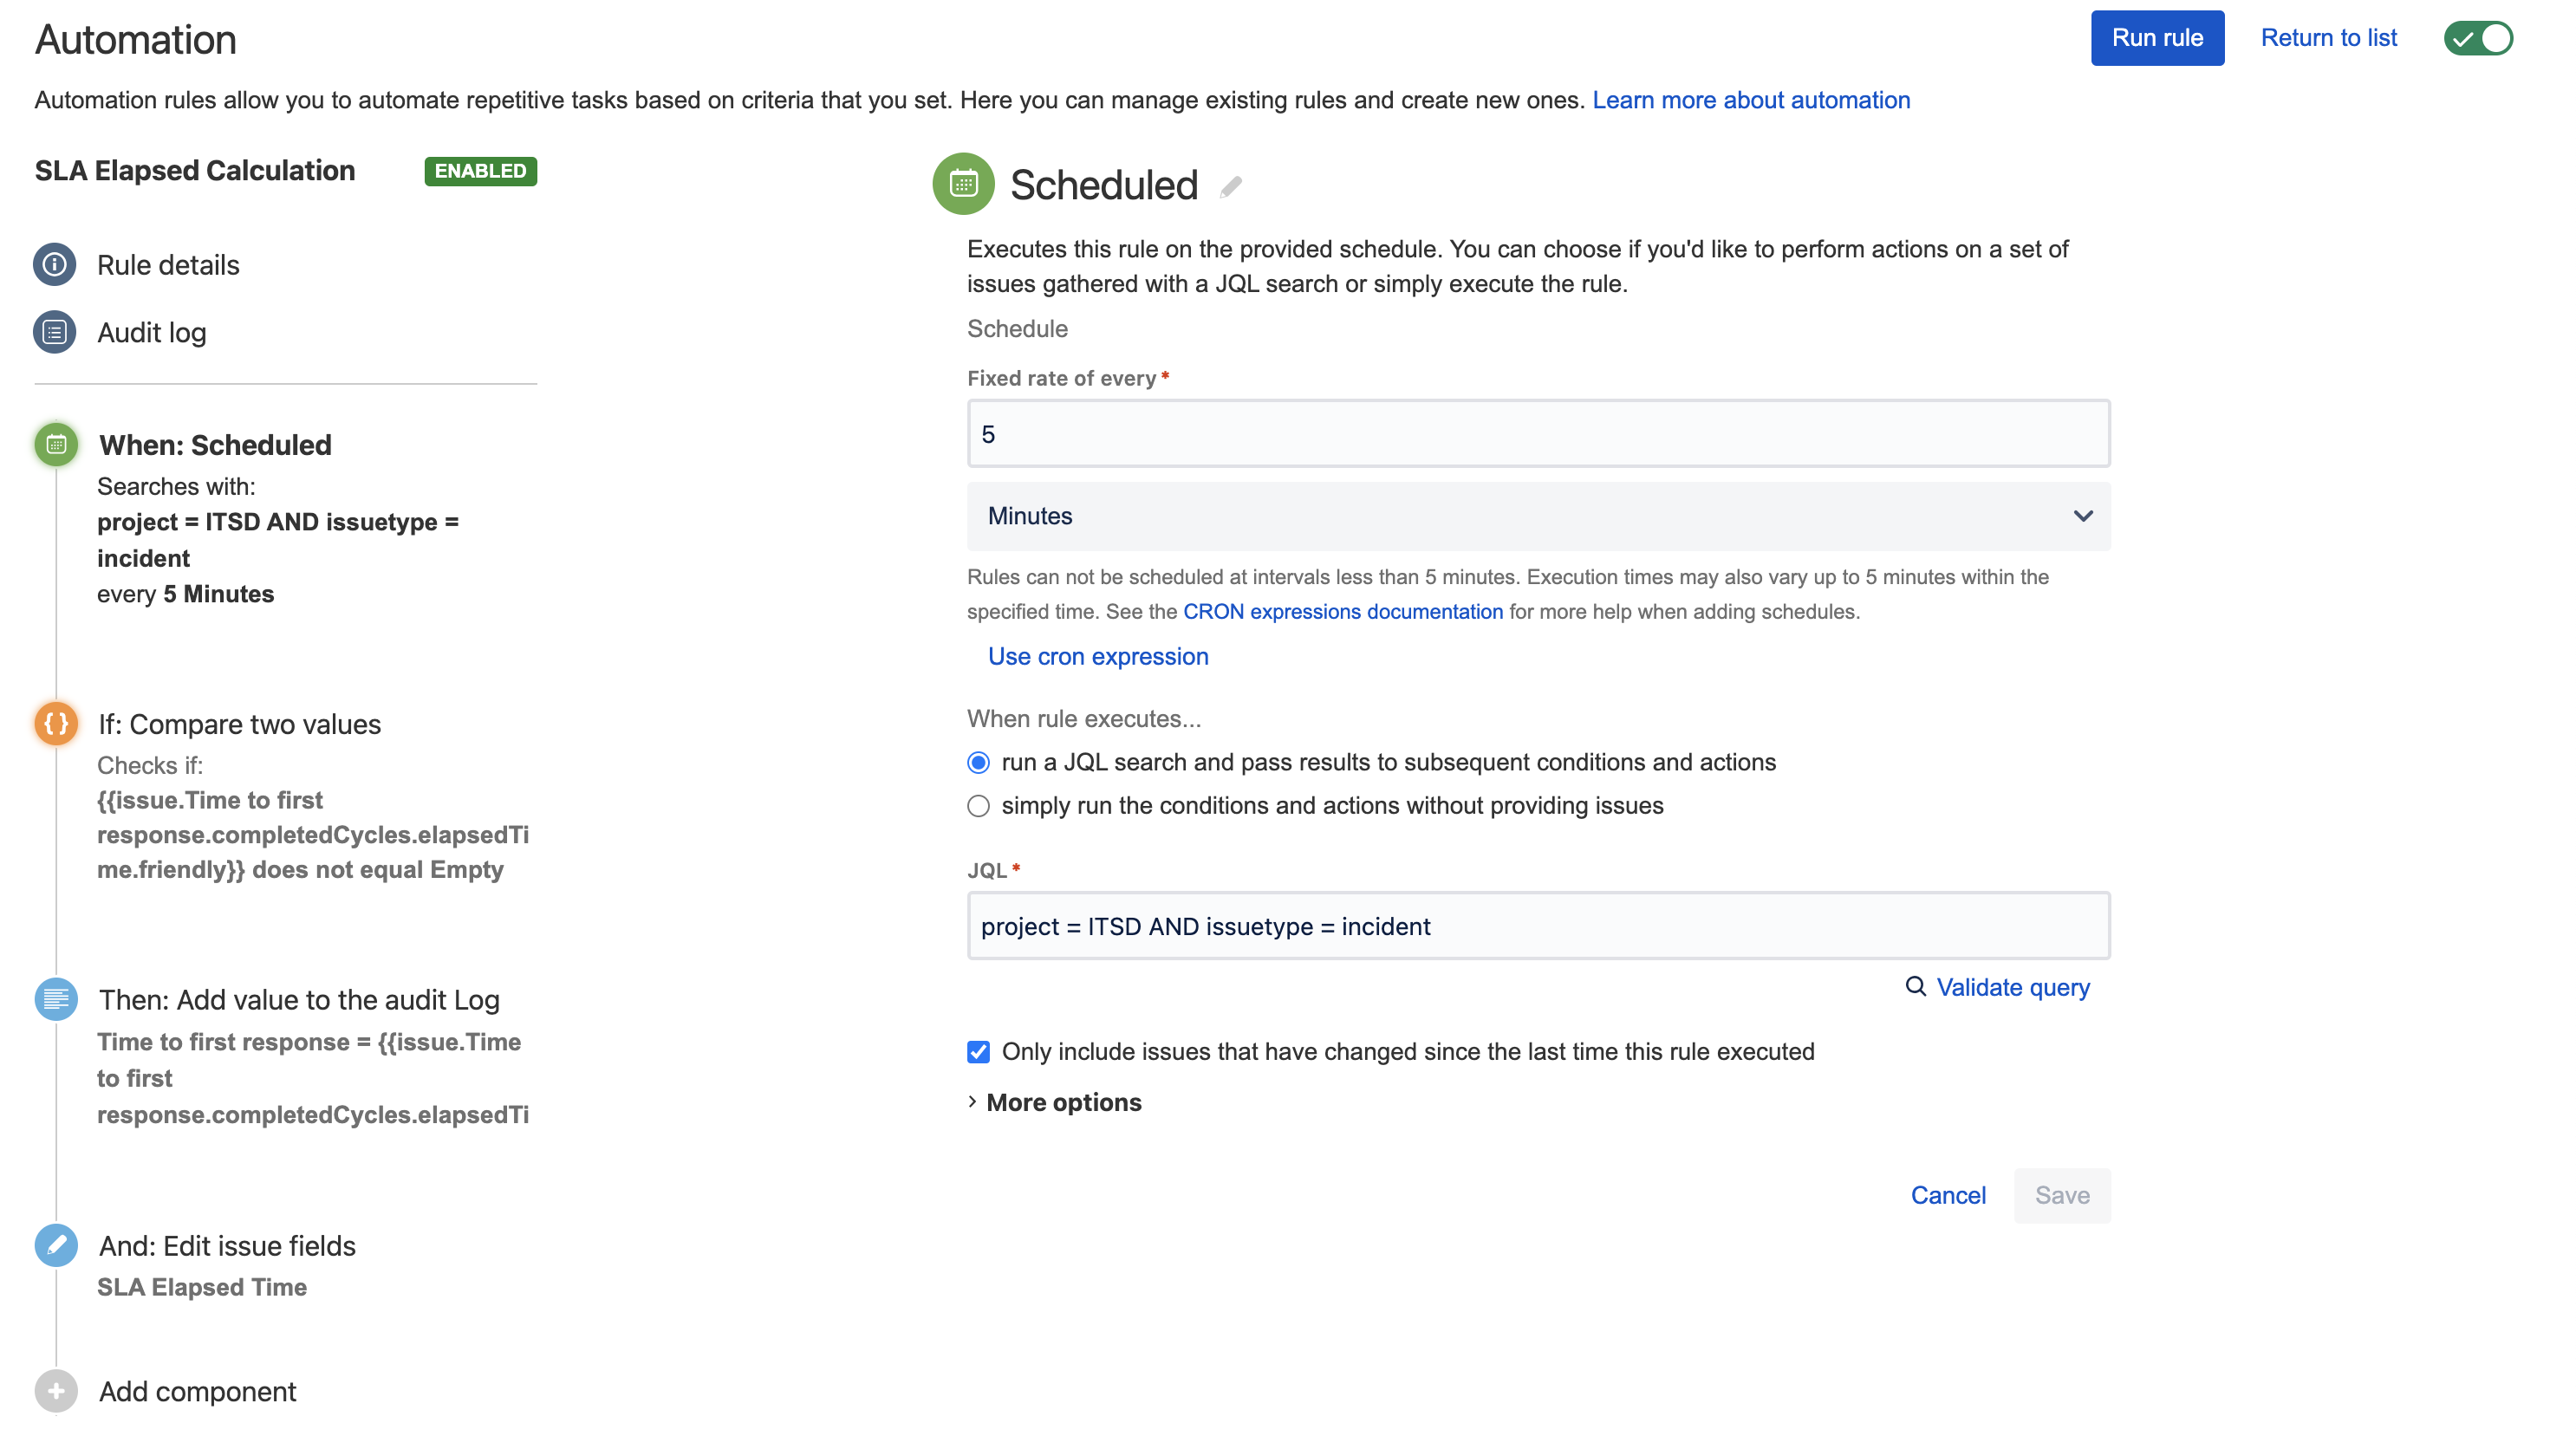Open the 'When: Scheduled' rule step
The image size is (2576, 1449).
pyautogui.click(x=215, y=445)
